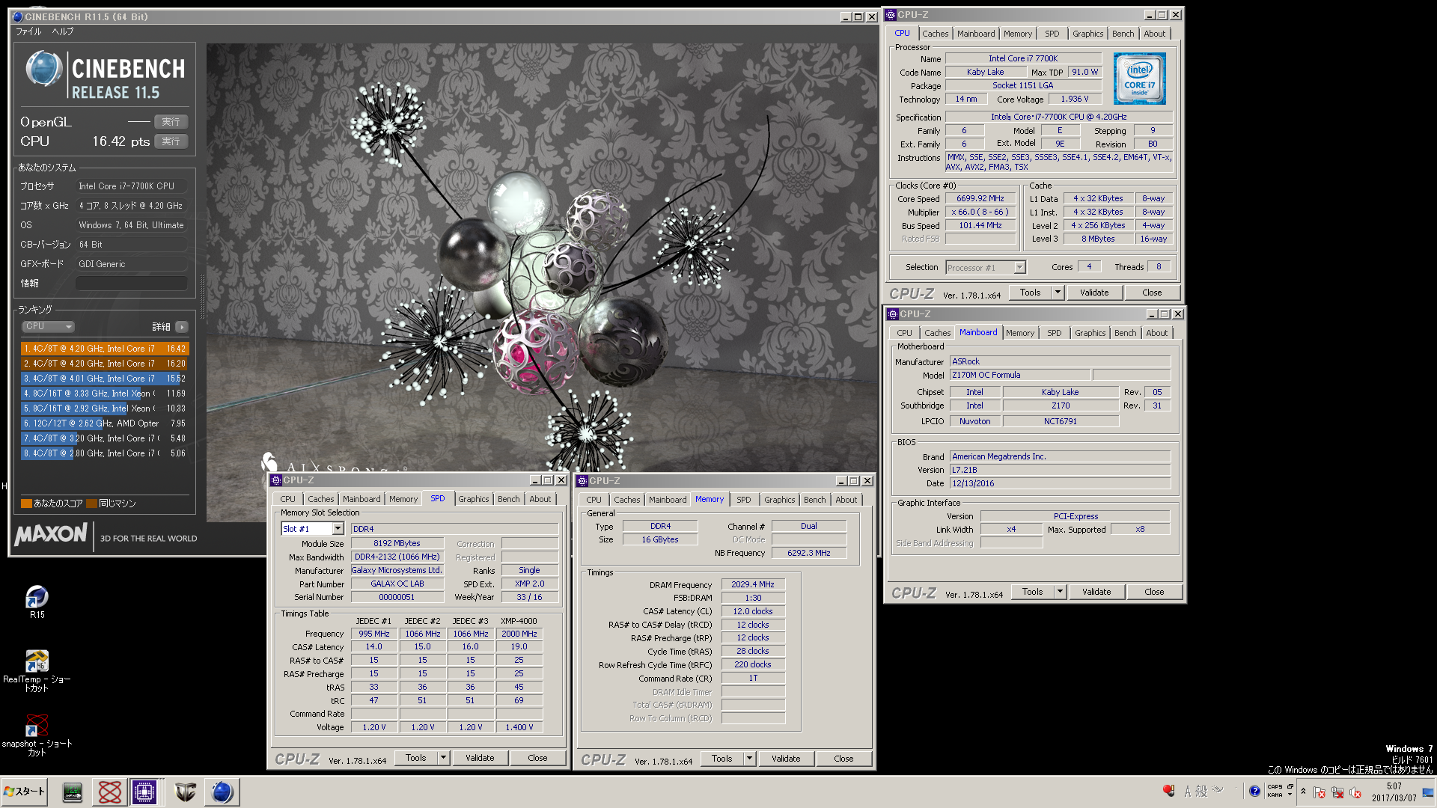The height and width of the screenshot is (808, 1437).
Task: Click the 情報 info text field in Cinebench
Action: point(131,284)
